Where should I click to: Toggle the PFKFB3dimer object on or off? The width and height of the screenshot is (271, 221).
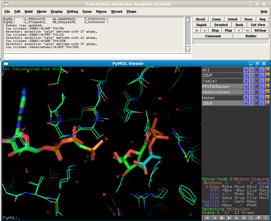[222, 87]
